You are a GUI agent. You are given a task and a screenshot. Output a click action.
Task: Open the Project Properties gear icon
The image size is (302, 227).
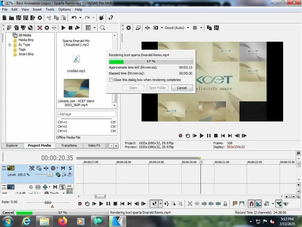pos(40,18)
